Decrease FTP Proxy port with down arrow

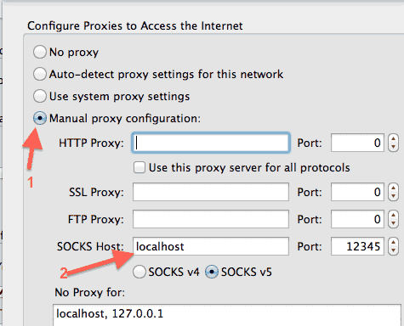(x=393, y=223)
